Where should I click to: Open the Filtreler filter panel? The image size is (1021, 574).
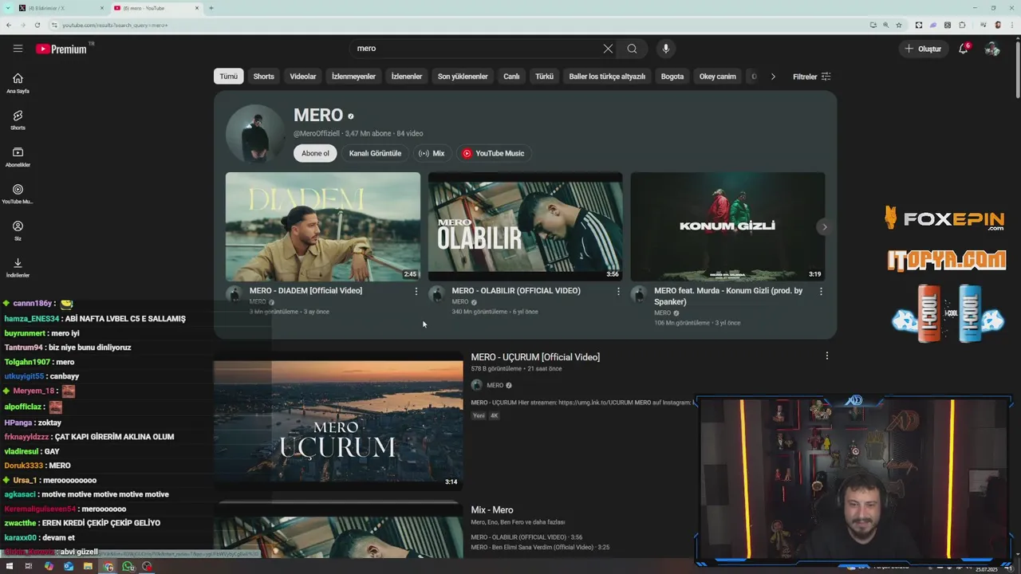[812, 77]
